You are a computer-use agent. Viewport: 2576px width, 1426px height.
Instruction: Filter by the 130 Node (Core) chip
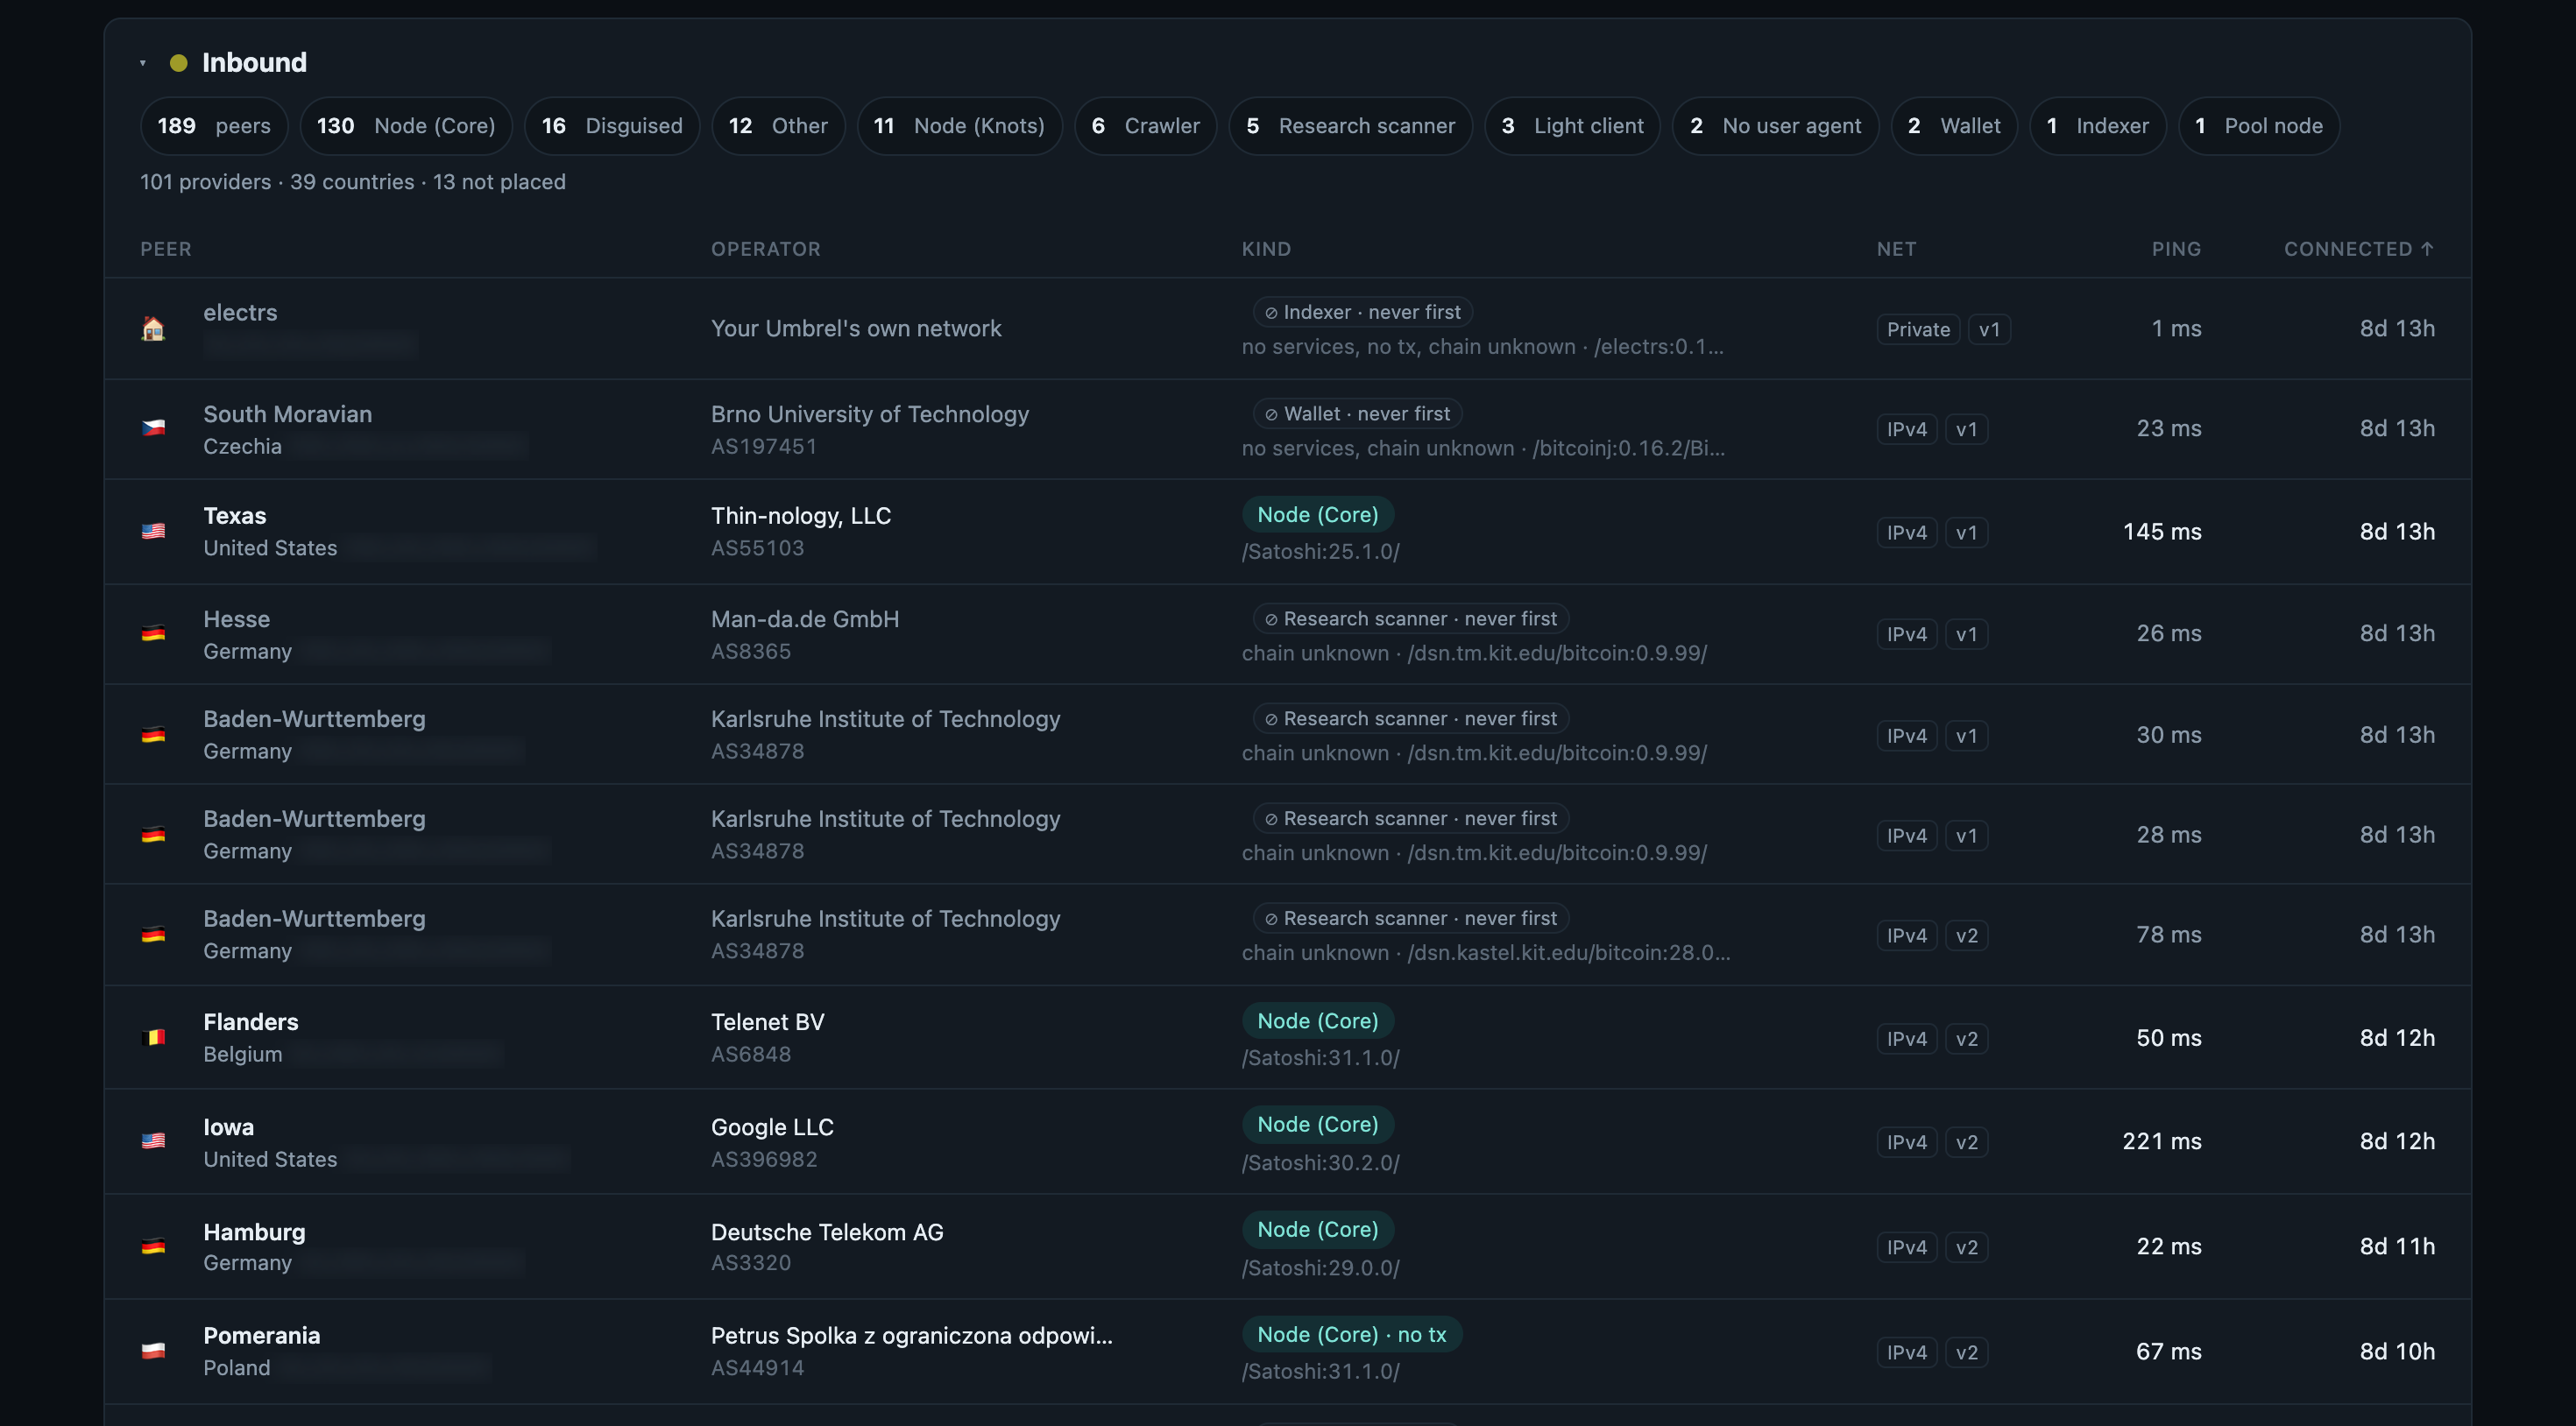click(x=406, y=126)
